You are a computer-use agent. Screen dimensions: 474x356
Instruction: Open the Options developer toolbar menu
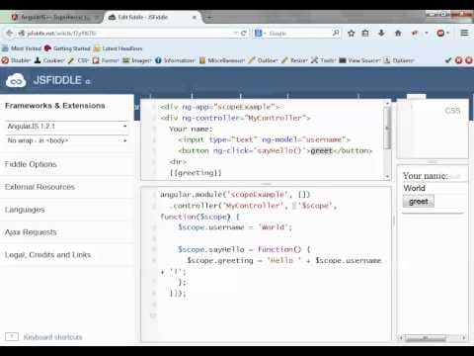(399, 60)
